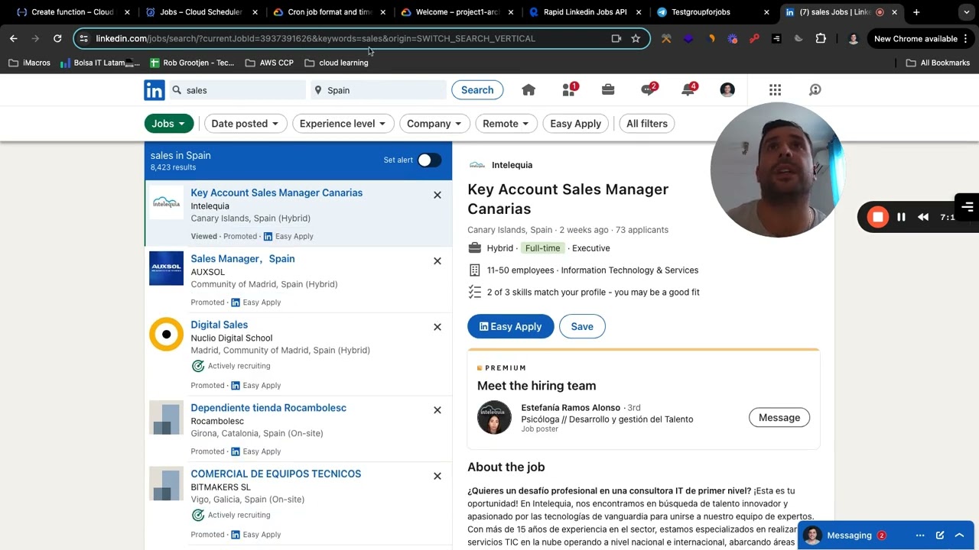This screenshot has height=550, width=979.
Task: Open Intelequia company link in job detail
Action: point(512,165)
